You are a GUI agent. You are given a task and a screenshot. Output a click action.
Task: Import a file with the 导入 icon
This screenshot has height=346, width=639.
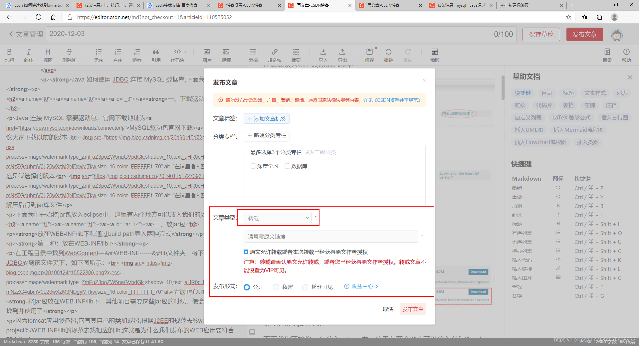(x=323, y=55)
